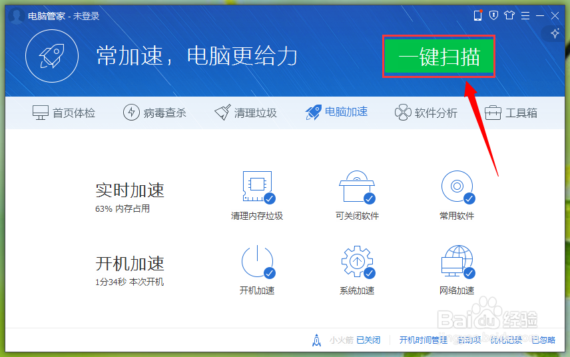Open the mobile phone icon in title bar
Viewport: 570px width, 357px height.
pyautogui.click(x=477, y=15)
